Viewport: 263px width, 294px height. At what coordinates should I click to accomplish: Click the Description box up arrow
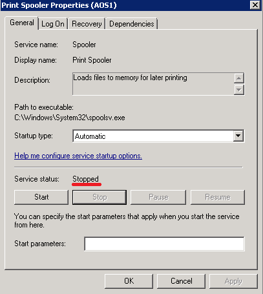(239, 78)
